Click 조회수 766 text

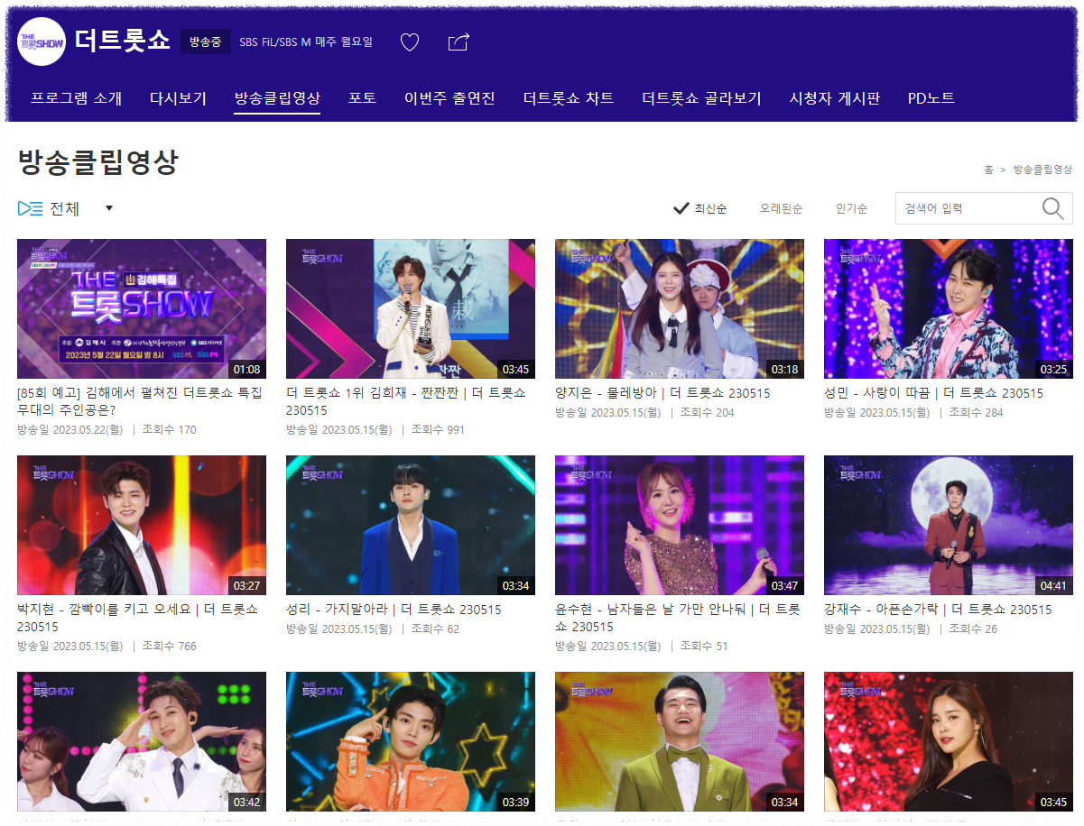pyautogui.click(x=169, y=646)
